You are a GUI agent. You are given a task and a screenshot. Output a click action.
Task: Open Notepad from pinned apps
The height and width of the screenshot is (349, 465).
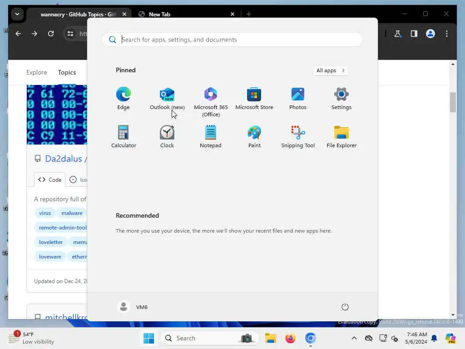point(211,137)
